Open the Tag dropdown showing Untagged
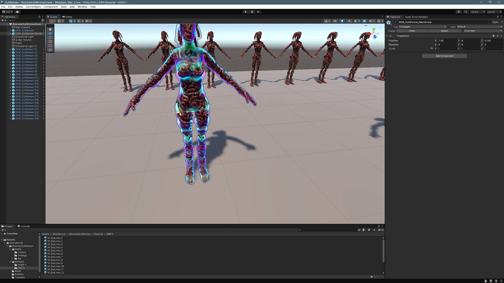Screen dimensions: 504x283 (422, 27)
